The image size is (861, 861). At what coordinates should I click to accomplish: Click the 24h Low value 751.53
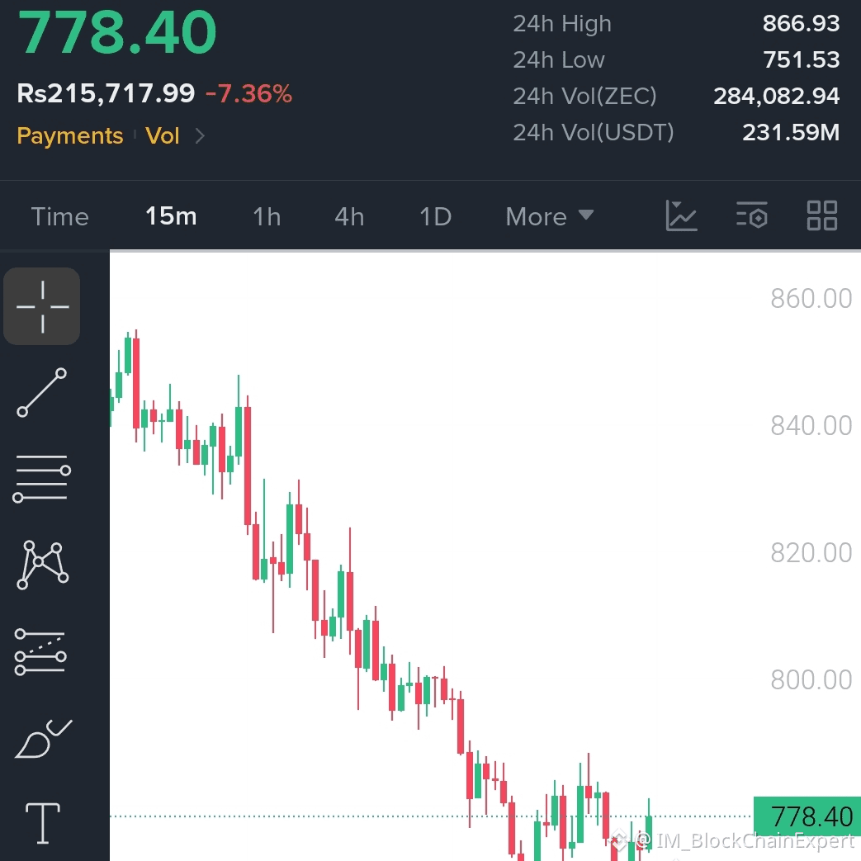[801, 60]
